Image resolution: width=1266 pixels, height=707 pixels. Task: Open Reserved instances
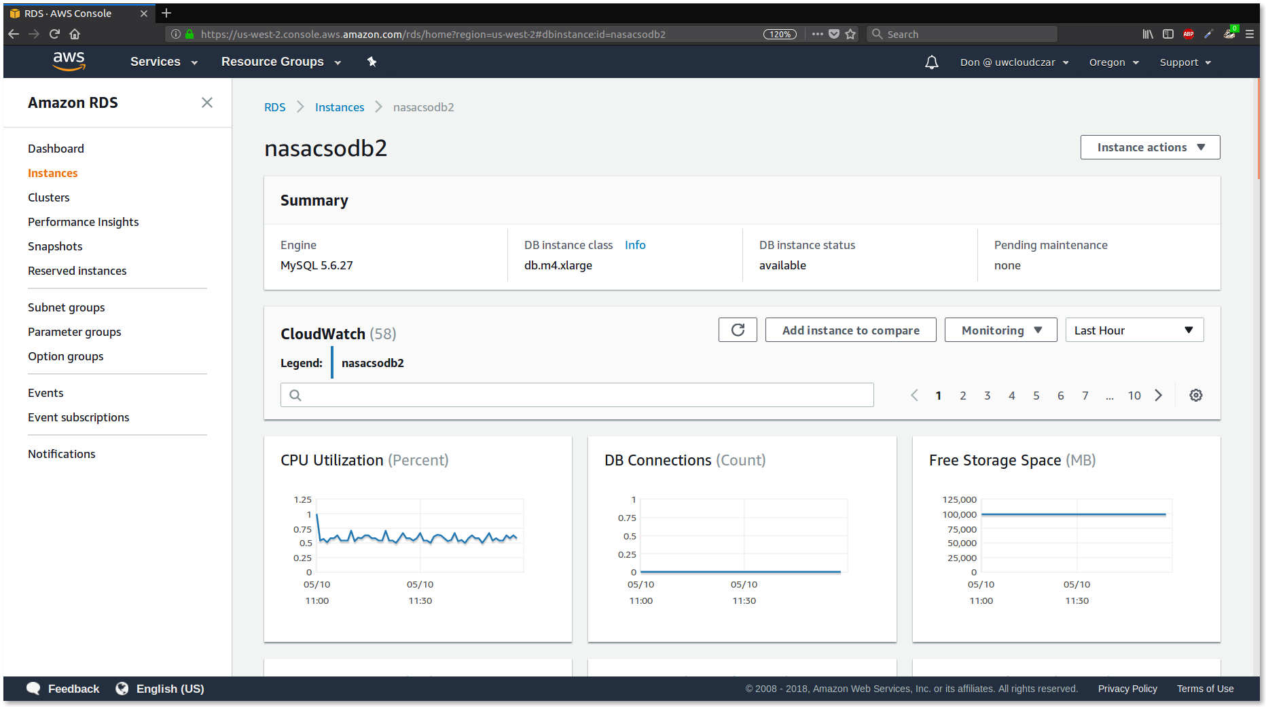coord(77,271)
